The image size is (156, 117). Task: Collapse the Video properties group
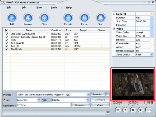[x=114, y=29]
